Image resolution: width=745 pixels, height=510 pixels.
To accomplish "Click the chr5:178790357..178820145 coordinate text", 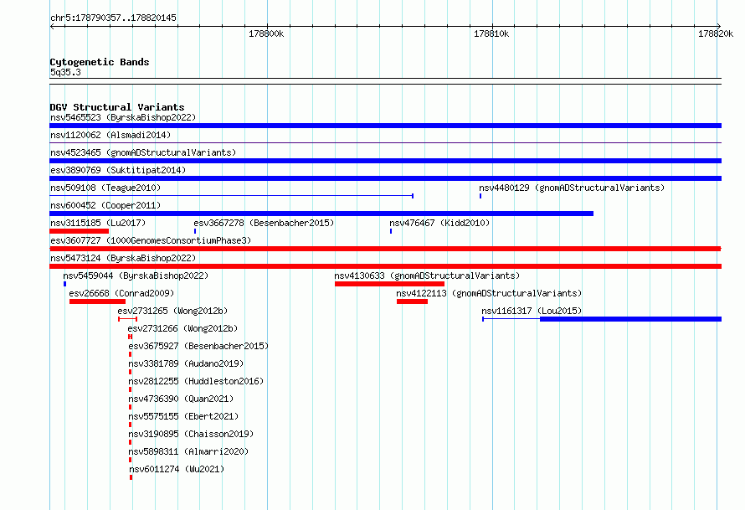I will 113,18.
